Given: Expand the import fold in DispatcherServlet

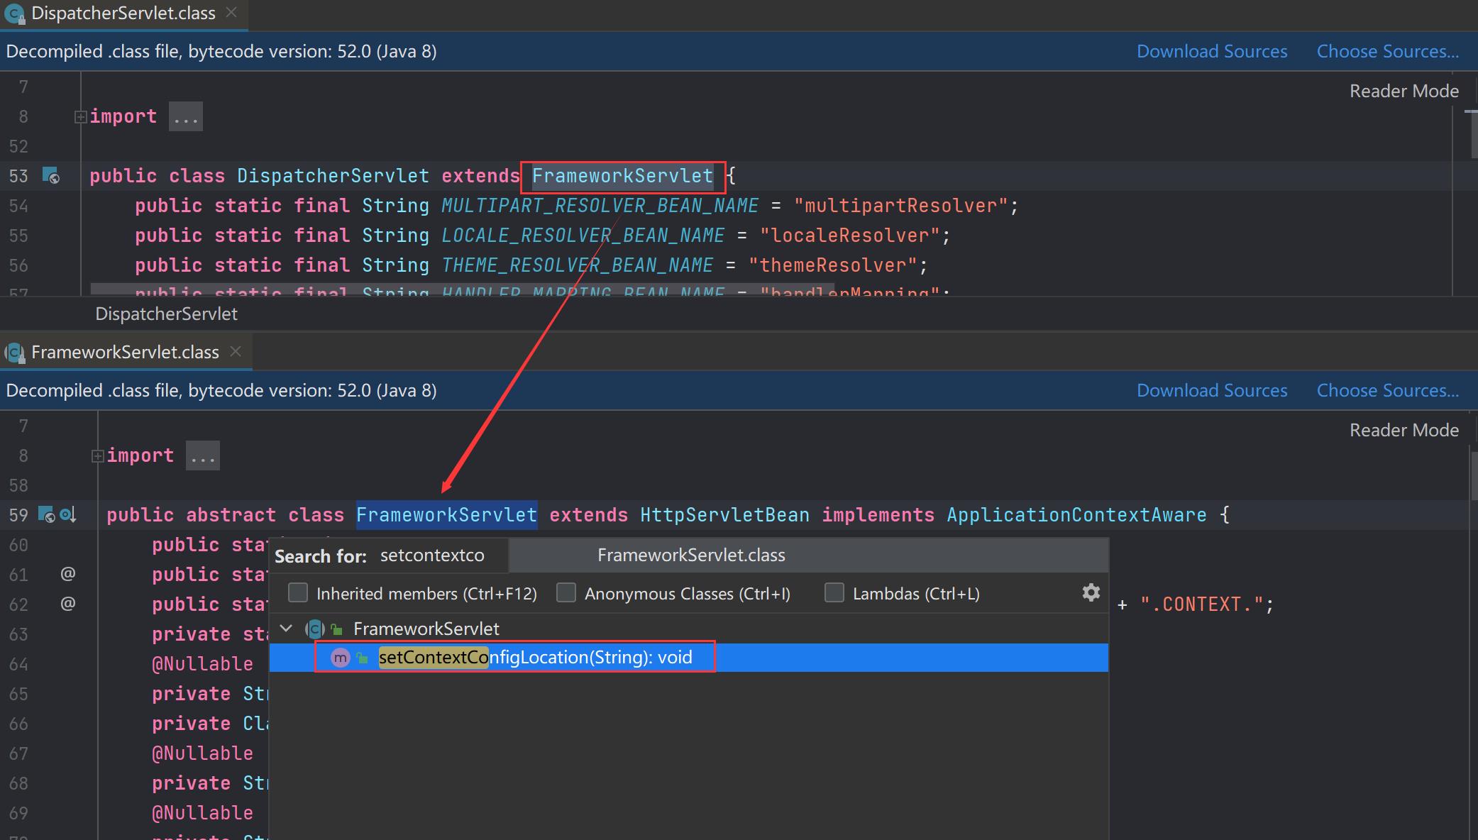Looking at the screenshot, I should [80, 116].
